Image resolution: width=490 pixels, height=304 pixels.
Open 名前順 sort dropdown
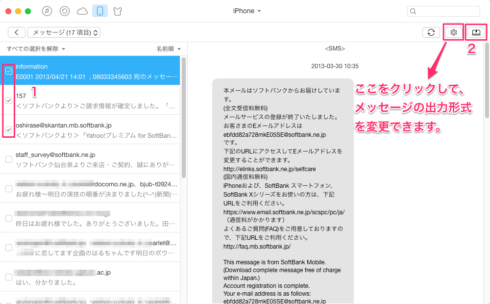pos(169,49)
